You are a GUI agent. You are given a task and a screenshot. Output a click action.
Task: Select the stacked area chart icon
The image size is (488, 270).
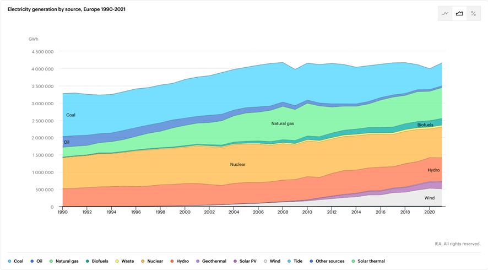tap(459, 14)
